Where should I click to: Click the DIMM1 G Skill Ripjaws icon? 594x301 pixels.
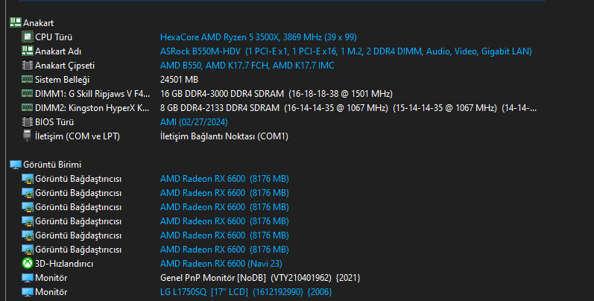click(28, 93)
